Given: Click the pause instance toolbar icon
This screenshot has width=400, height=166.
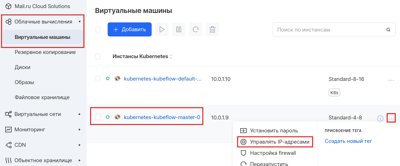Looking at the screenshot, I should pyautogui.click(x=179, y=29).
